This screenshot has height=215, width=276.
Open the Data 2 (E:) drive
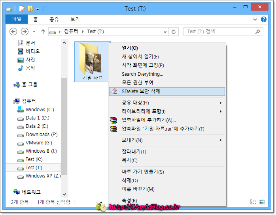pyautogui.click(x=33, y=126)
